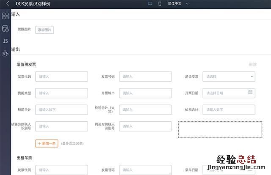Click the 删除 link in 增值税发票 section
The height and width of the screenshot is (175, 271).
(252, 65)
